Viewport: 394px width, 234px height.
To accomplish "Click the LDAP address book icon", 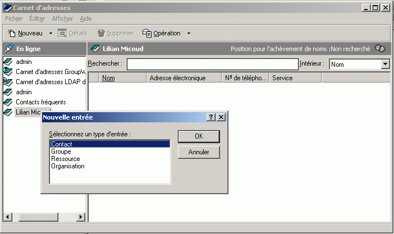I will click(x=7, y=82).
